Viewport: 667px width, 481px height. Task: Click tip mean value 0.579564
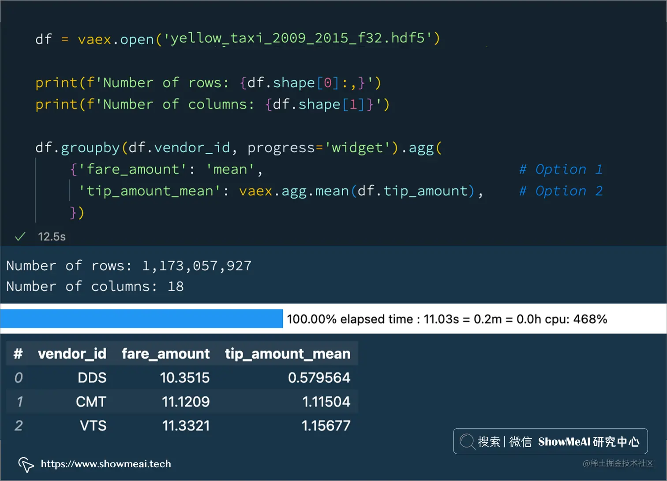pos(319,377)
